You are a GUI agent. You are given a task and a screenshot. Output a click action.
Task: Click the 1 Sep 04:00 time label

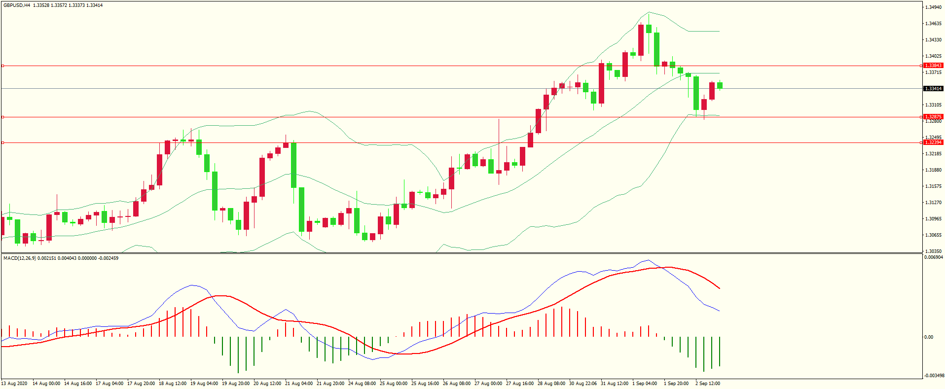click(645, 384)
